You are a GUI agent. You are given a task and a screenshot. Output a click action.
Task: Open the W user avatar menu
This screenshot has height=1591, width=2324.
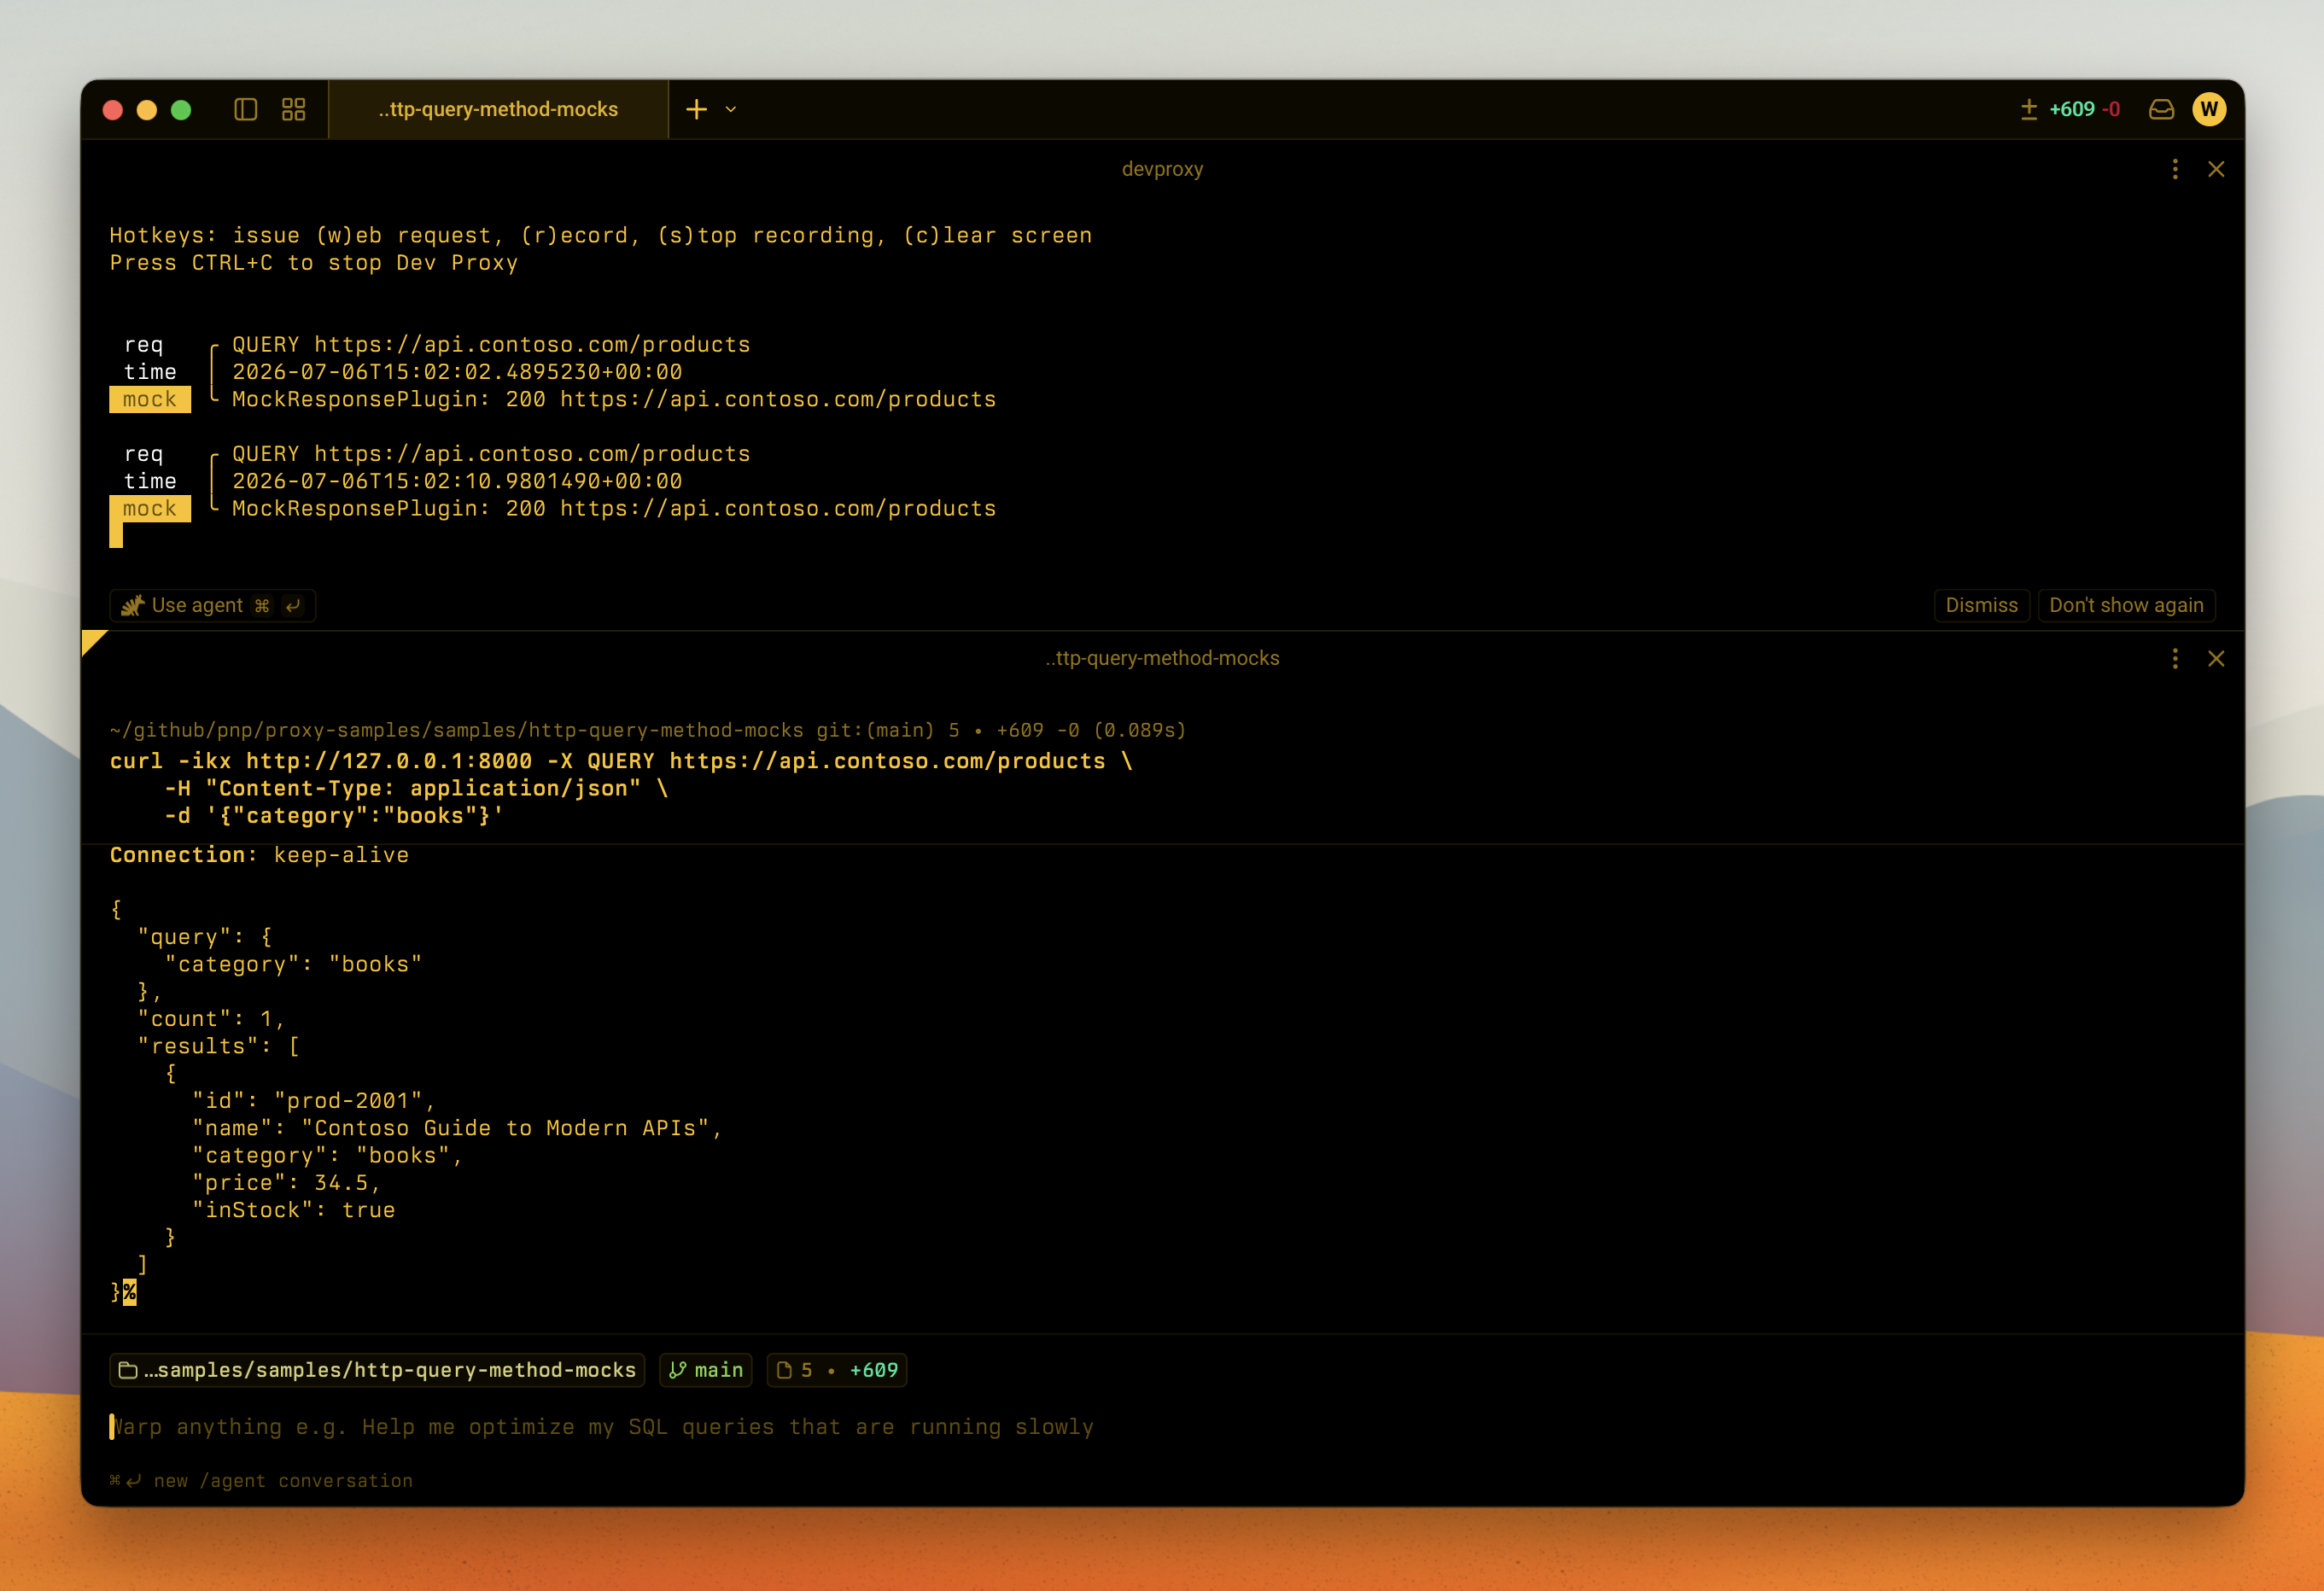tap(2209, 109)
